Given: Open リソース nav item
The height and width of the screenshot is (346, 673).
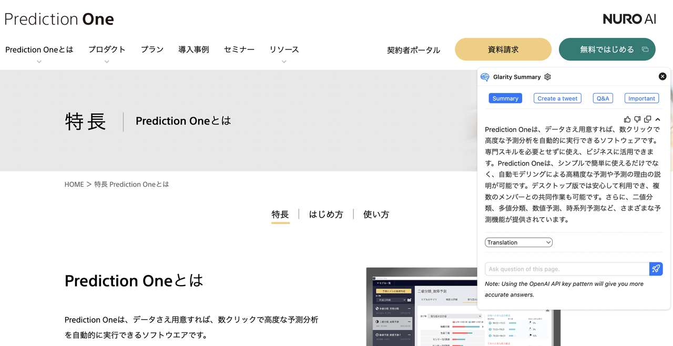Looking at the screenshot, I should (284, 49).
